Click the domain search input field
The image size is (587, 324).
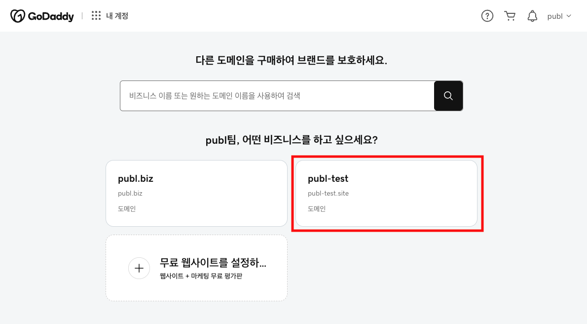276,95
